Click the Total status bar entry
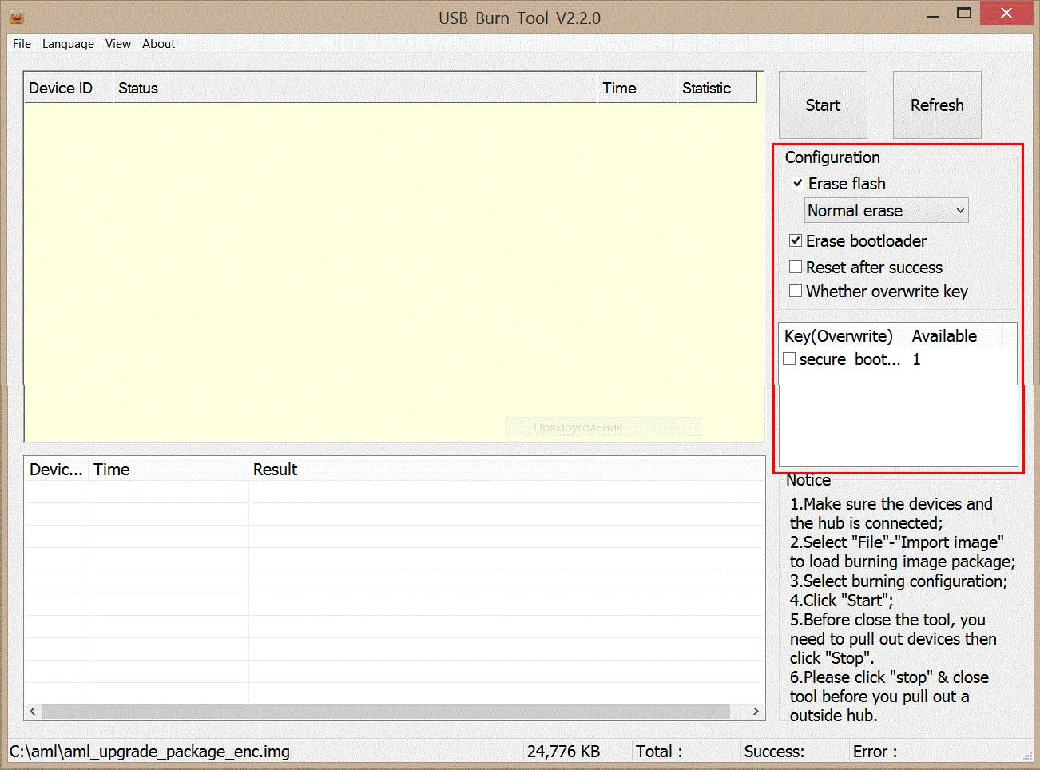Screen dimensions: 1040x770 pyautogui.click(x=659, y=752)
